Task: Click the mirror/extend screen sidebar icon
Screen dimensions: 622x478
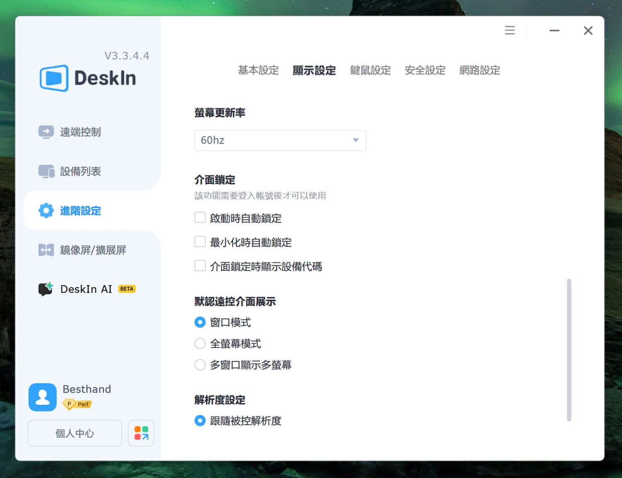Action: tap(46, 250)
